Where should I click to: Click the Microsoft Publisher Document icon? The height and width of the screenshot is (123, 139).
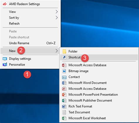tap(64, 100)
